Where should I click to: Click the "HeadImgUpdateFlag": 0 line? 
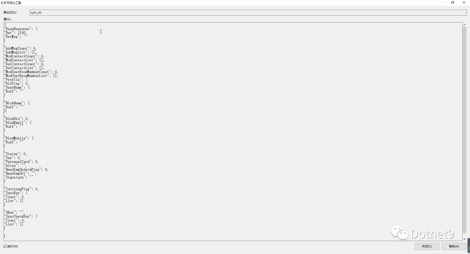pyautogui.click(x=27, y=169)
